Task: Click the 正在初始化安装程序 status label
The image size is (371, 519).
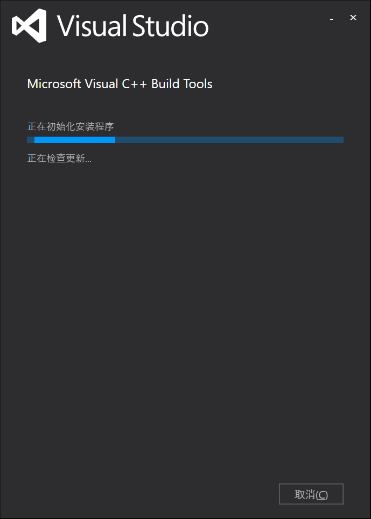Action: 71,127
